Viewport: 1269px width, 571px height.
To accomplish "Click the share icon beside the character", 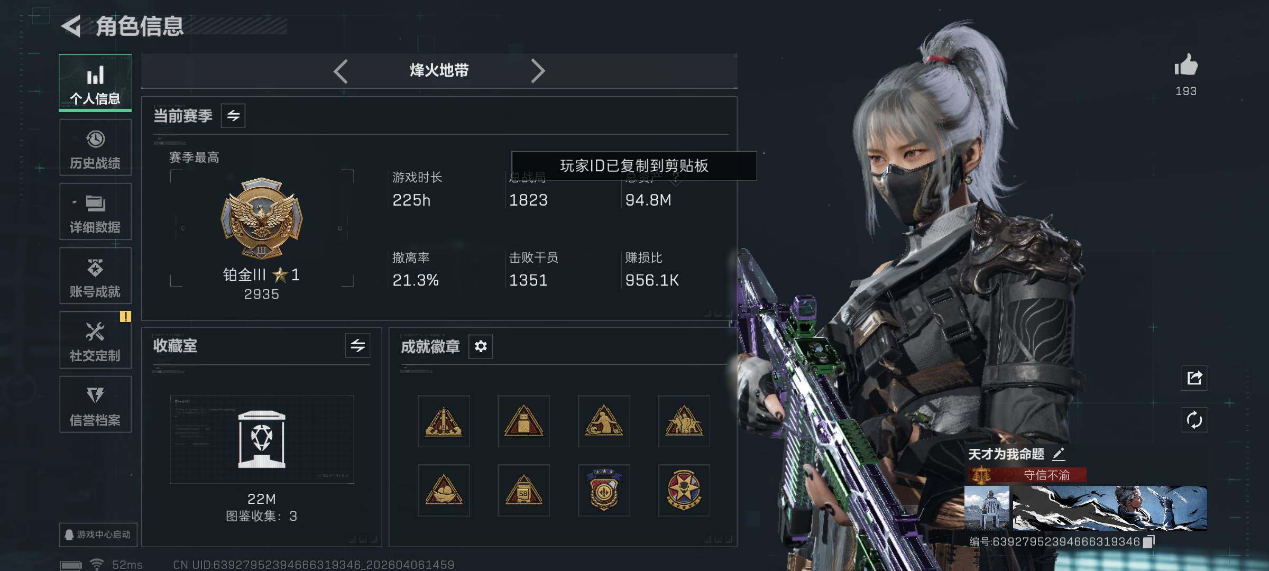I will 1194,377.
